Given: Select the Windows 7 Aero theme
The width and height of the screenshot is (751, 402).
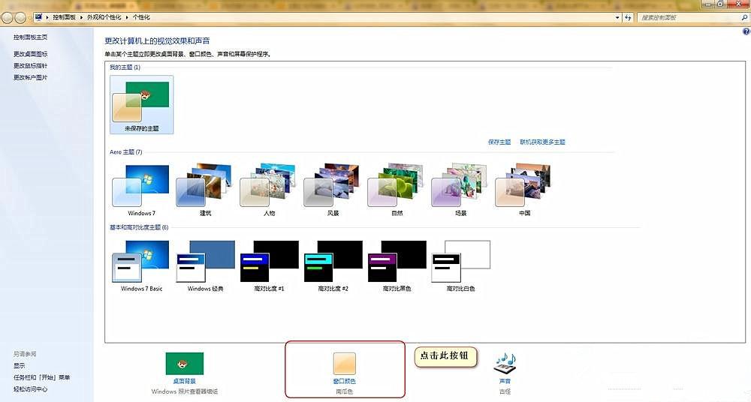Looking at the screenshot, I should point(141,190).
